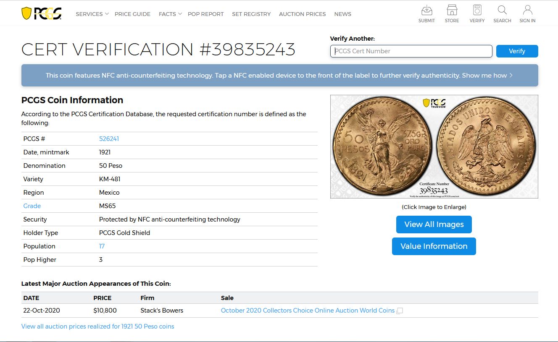Screen dimensions: 558x342
Task: Focus the PCGS Cert Number input field
Action: pyautogui.click(x=411, y=51)
